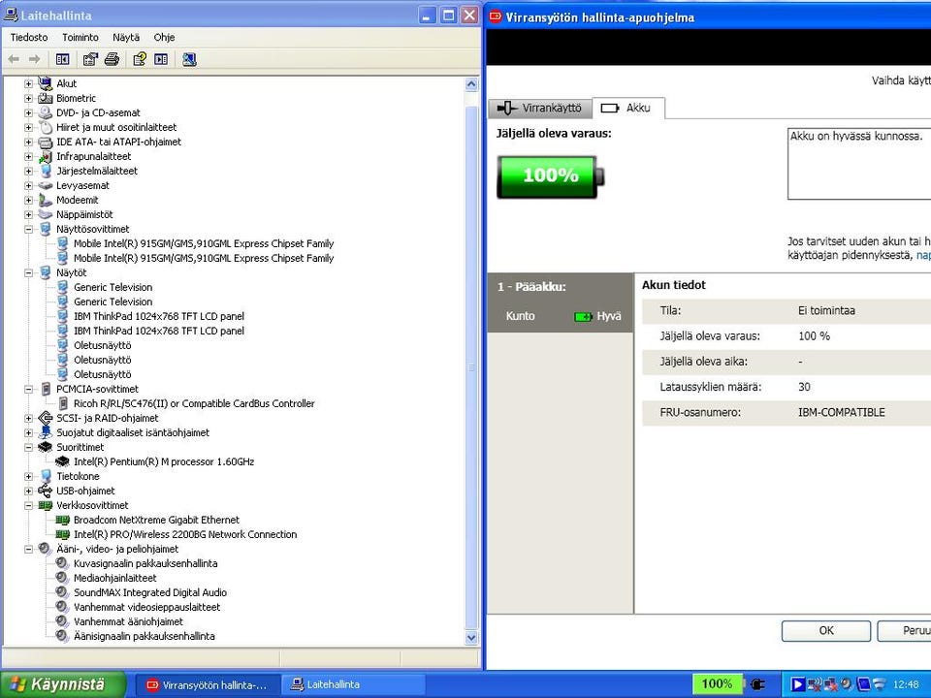Select SoundMAX Integrated Digital Audio device
931x698 pixels.
click(x=150, y=592)
